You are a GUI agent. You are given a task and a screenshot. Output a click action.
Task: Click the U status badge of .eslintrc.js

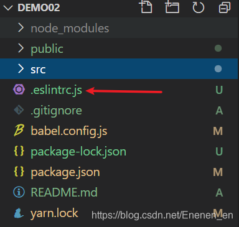pyautogui.click(x=219, y=90)
